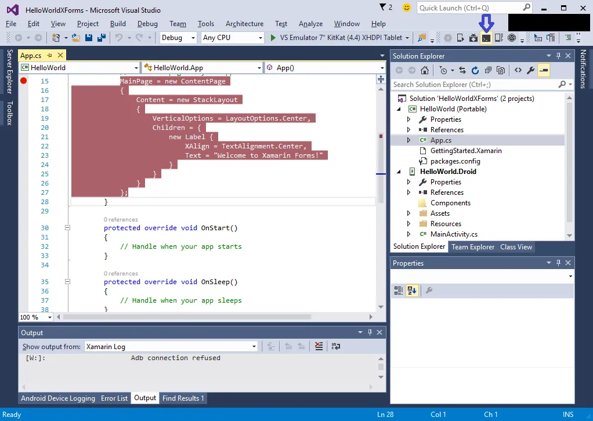This screenshot has width=593, height=421.
Task: Switch to the Android Device Logging tab
Action: (58, 398)
